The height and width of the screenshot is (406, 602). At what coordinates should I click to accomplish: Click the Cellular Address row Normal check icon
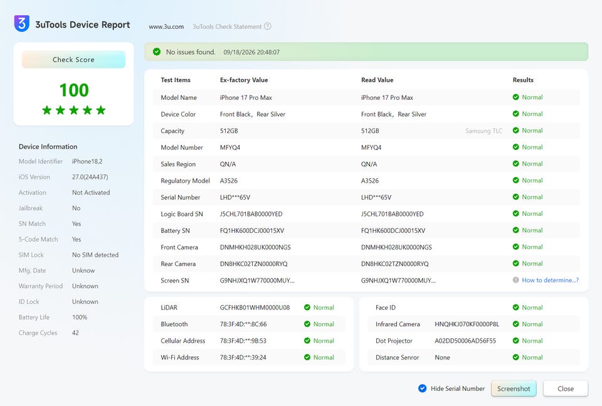point(307,341)
